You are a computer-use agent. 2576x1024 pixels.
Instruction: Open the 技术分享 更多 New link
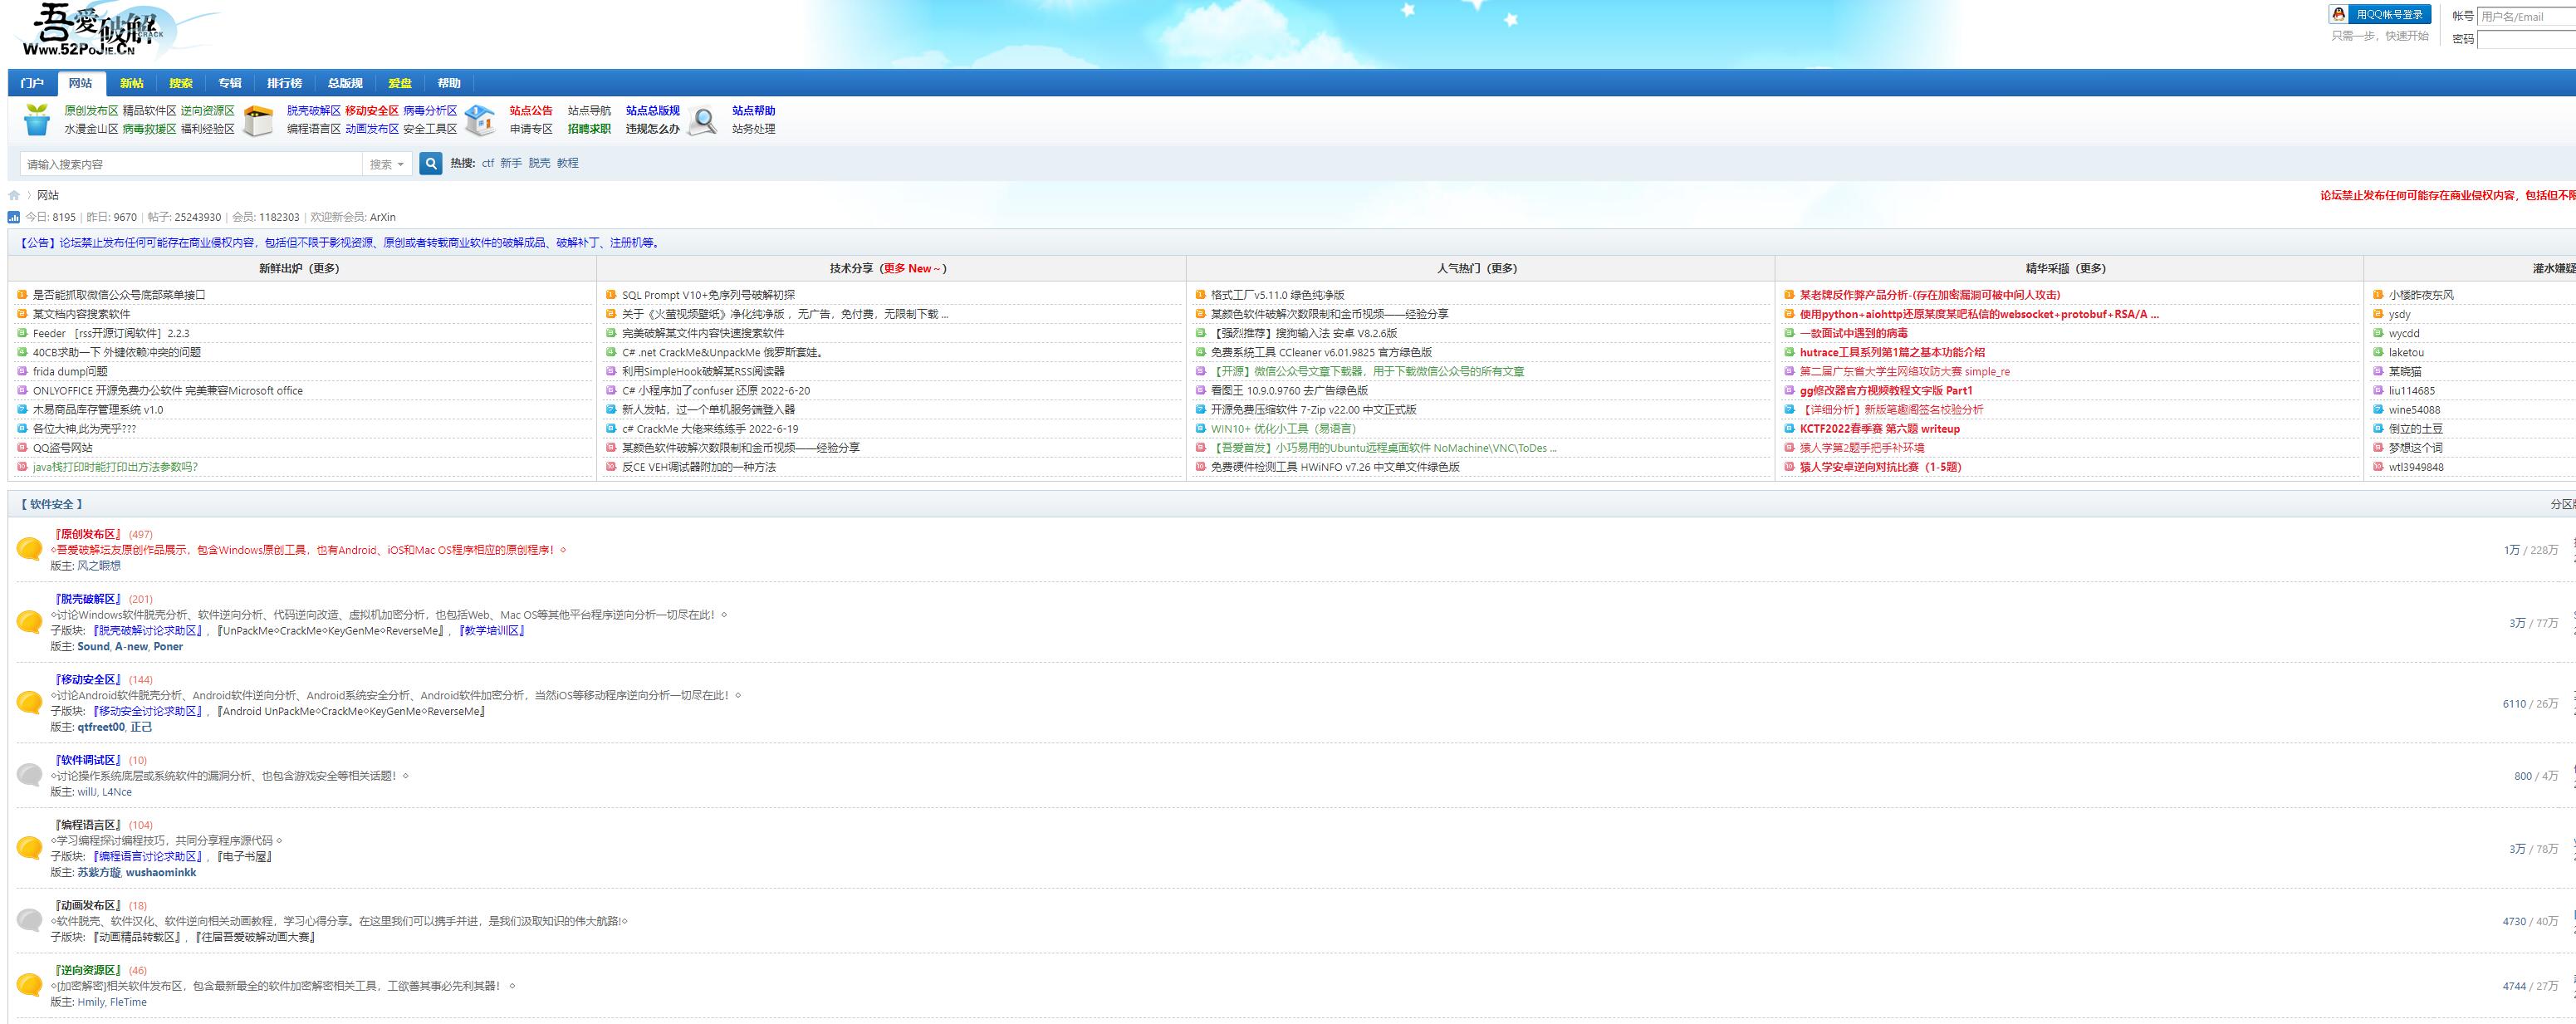point(913,268)
